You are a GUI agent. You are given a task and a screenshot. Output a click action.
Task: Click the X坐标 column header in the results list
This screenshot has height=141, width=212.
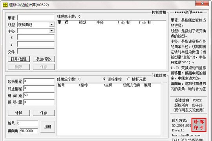tap(83, 85)
